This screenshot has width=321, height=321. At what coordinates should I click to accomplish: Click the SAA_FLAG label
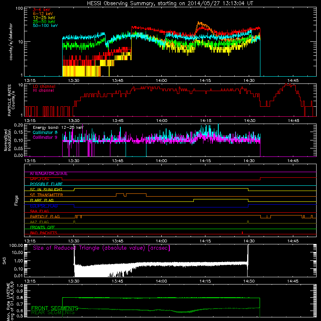39,211
